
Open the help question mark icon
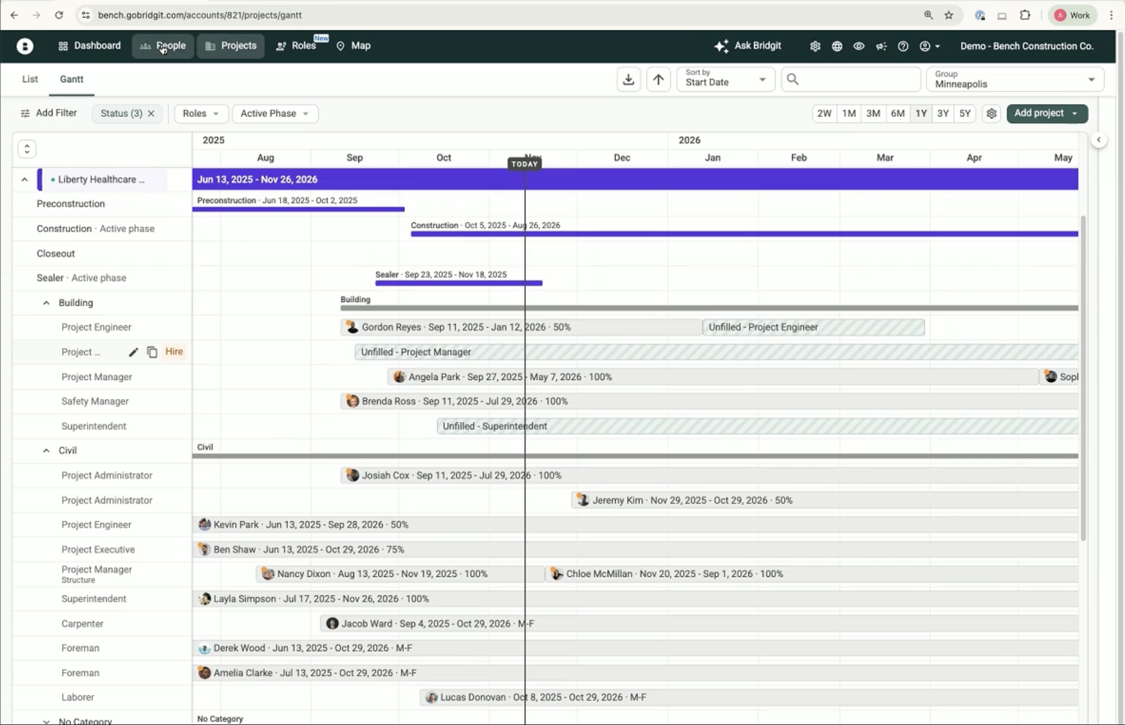[x=903, y=46]
